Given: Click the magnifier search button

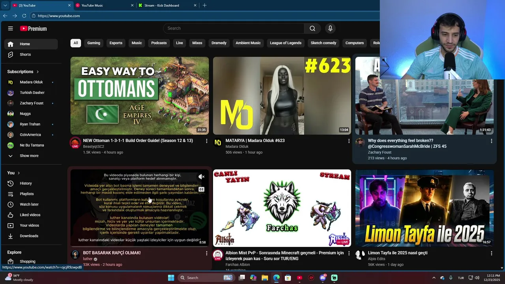Looking at the screenshot, I should (312, 28).
